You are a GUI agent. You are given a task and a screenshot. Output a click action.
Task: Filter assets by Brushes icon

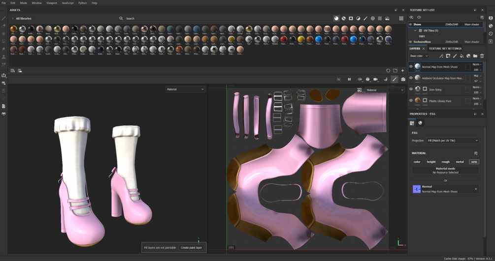[x=365, y=18]
